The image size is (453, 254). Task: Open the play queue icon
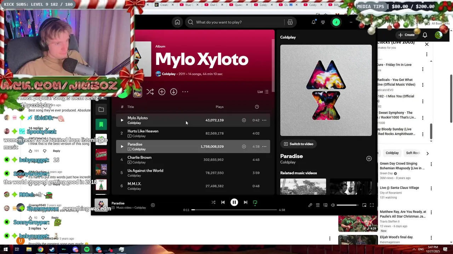tap(318, 205)
